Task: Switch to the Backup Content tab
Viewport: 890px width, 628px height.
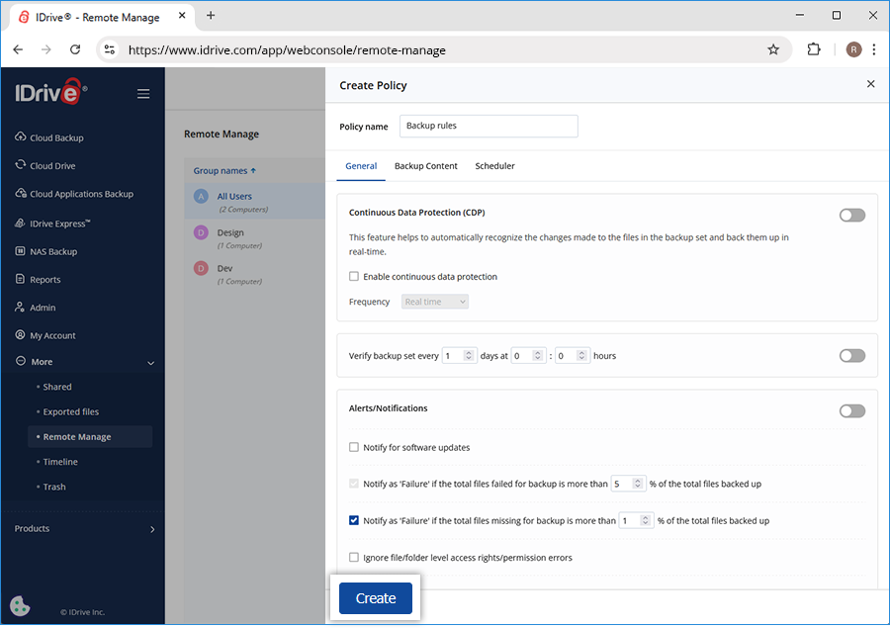Action: click(425, 166)
